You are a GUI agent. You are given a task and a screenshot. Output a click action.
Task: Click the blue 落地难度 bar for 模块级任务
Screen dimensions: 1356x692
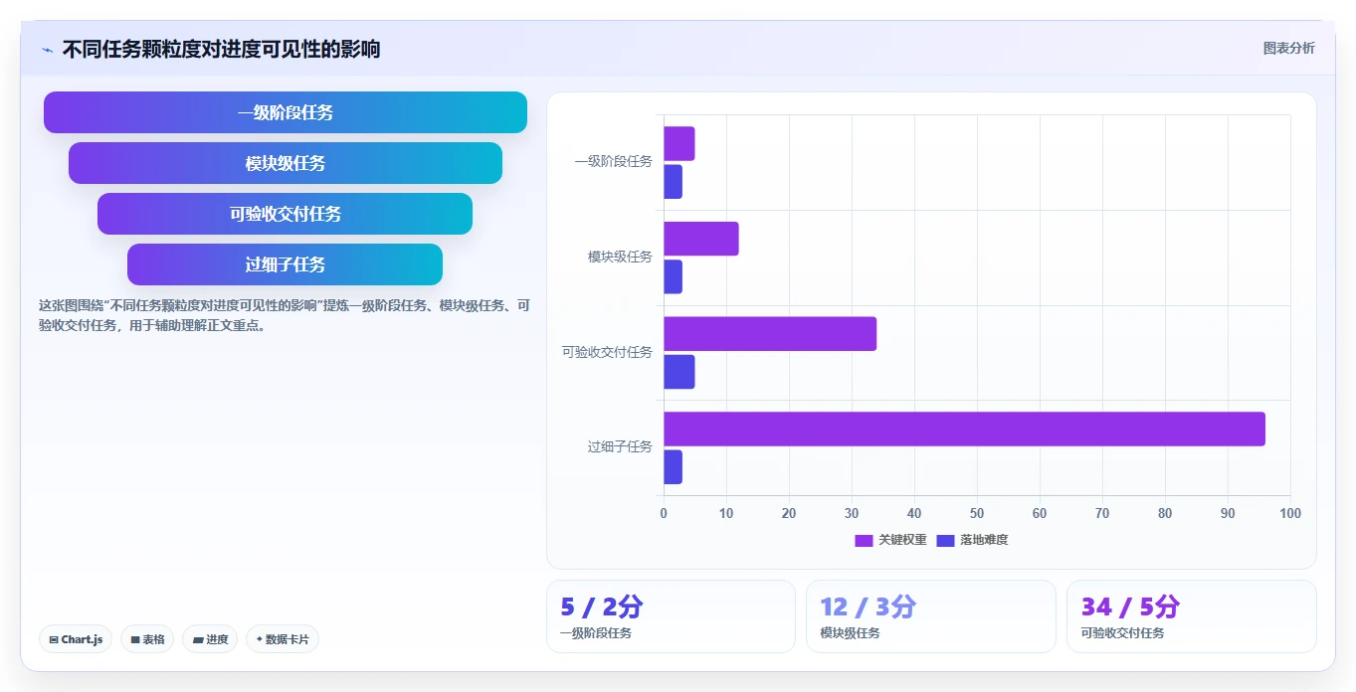coord(673,276)
